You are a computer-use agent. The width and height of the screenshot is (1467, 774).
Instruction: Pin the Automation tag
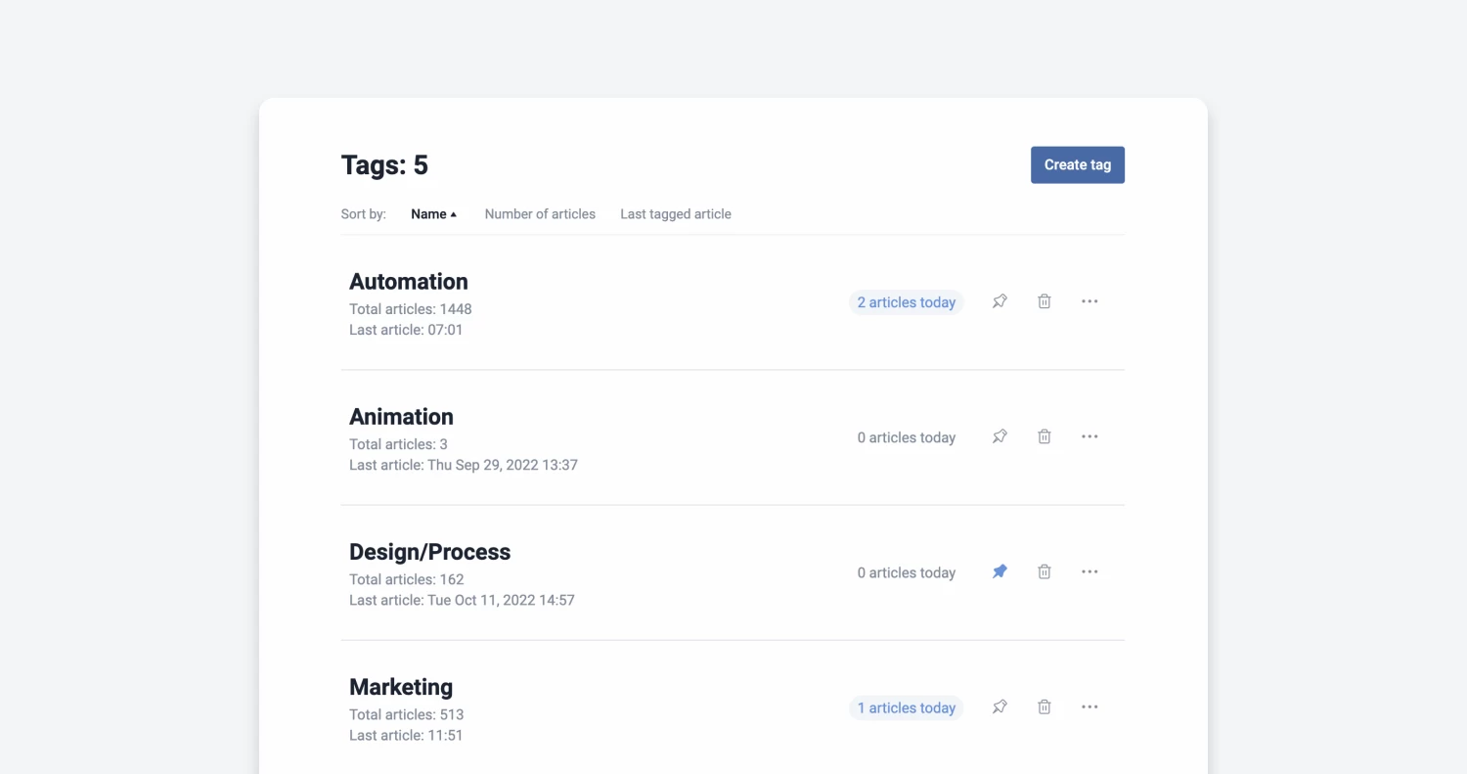(x=1000, y=301)
